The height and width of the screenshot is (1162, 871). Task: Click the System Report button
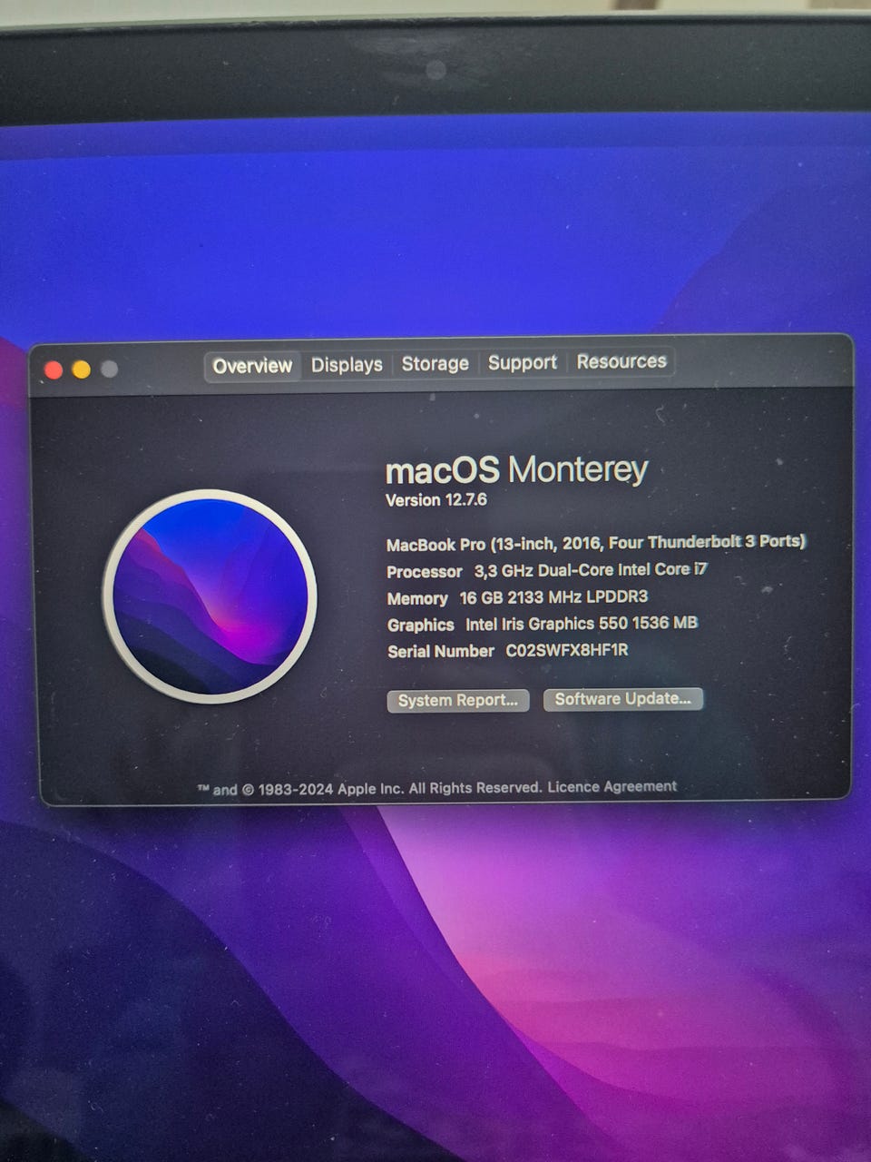click(x=457, y=700)
